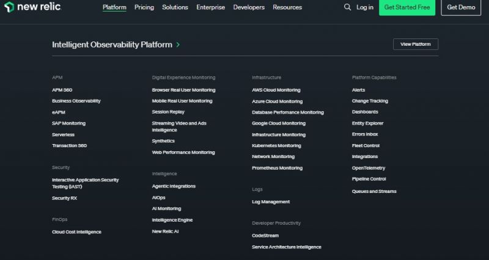Go to Google Cloud Monitoring
Viewport: 489px width, 260px height.
coord(279,123)
